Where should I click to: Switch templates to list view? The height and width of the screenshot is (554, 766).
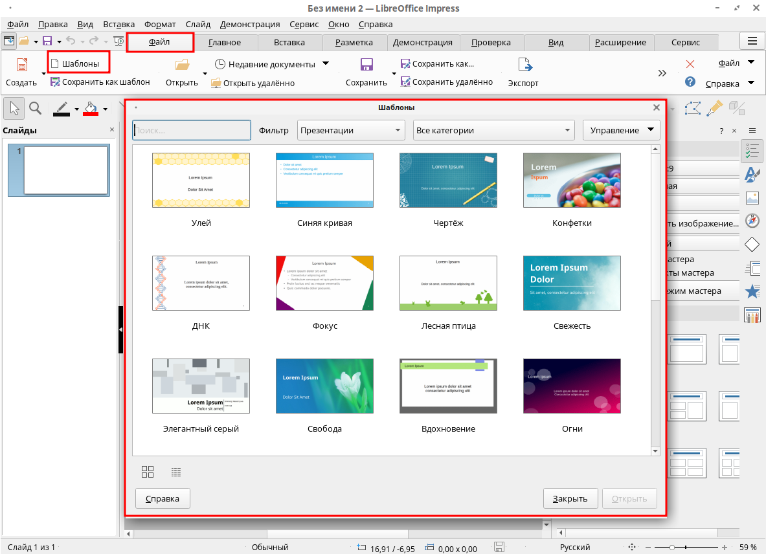coord(176,472)
